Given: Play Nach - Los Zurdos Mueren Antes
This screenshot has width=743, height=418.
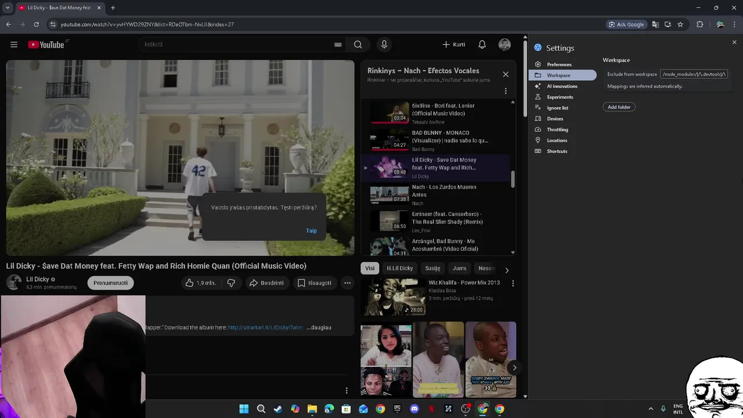Looking at the screenshot, I should pos(435,194).
